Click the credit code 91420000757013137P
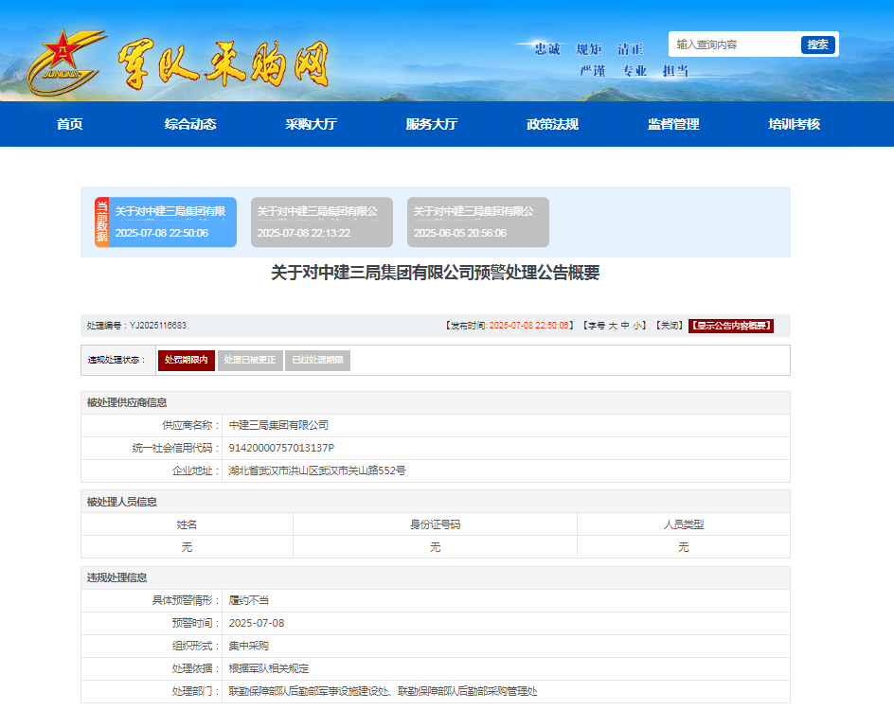 tap(281, 448)
